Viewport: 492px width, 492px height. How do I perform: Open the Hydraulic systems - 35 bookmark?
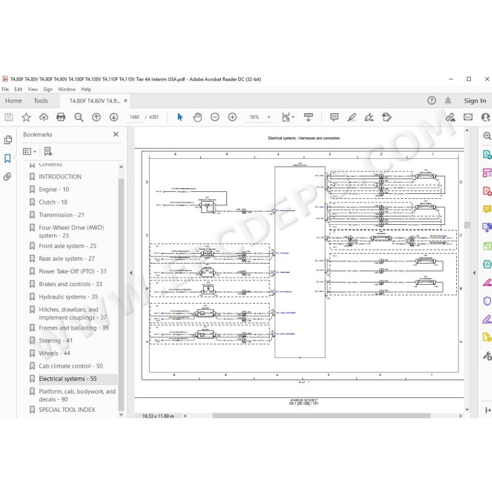tap(68, 297)
